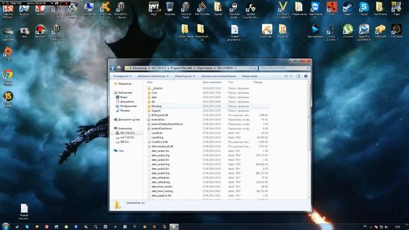
Task: Select the Rust game shortcut
Action: (x=332, y=9)
